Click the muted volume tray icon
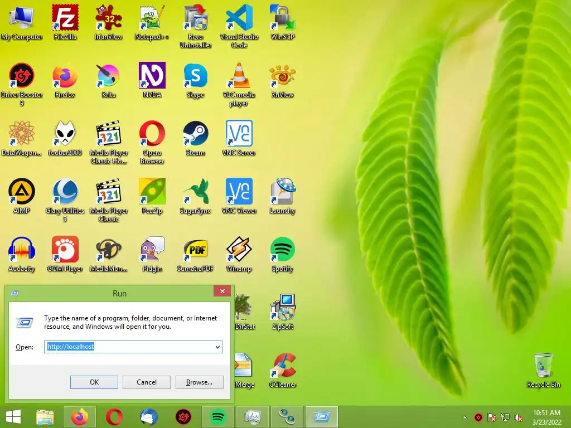 [x=519, y=417]
